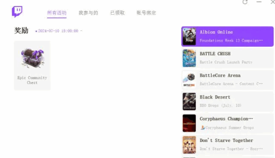Click the Twitch logo icon

[17, 12]
